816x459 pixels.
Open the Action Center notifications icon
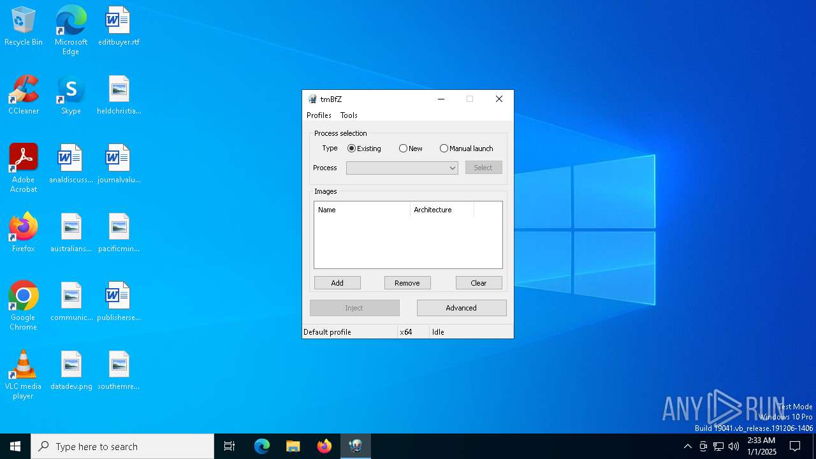click(x=795, y=446)
